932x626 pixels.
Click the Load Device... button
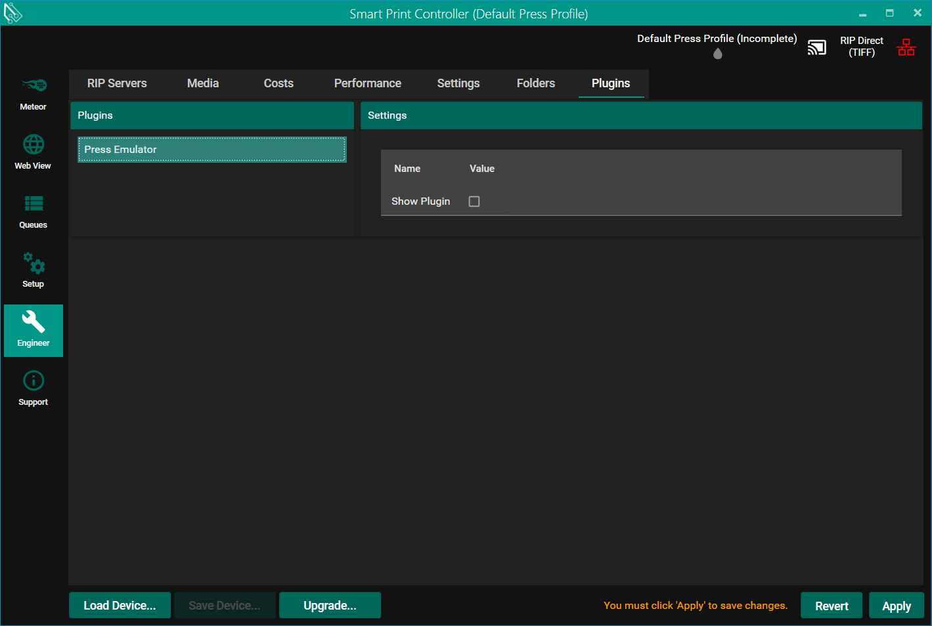coord(120,606)
